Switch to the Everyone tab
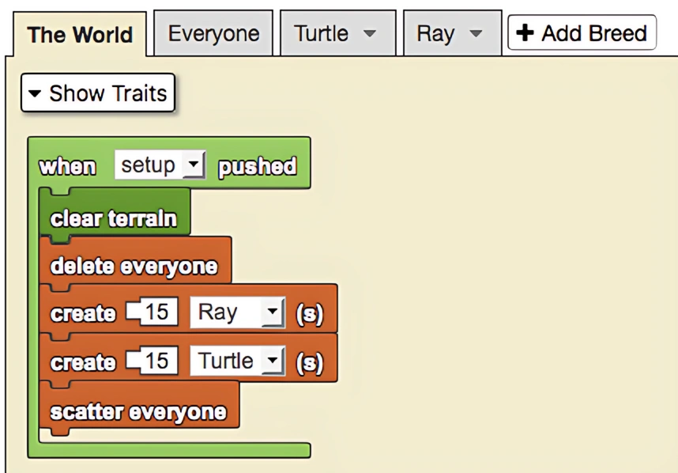Image resolution: width=678 pixels, height=473 pixels. click(213, 33)
